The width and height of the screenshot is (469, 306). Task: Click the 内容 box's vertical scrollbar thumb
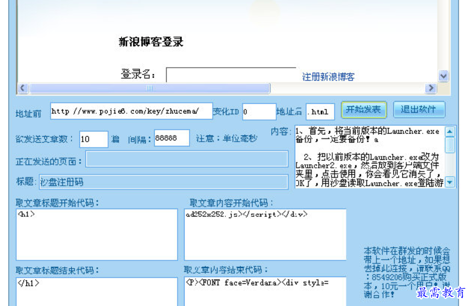pos(450,145)
